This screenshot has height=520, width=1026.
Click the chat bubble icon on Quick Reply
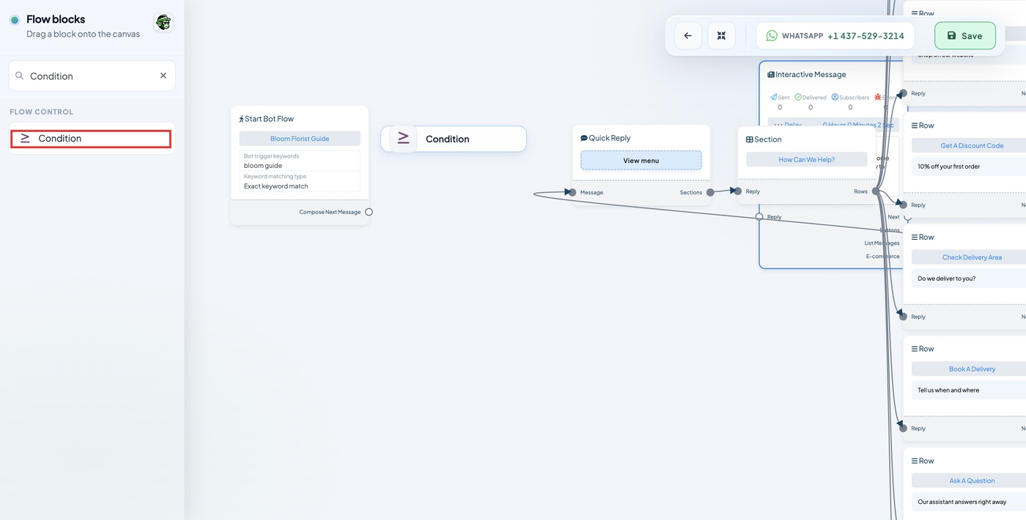click(x=584, y=138)
